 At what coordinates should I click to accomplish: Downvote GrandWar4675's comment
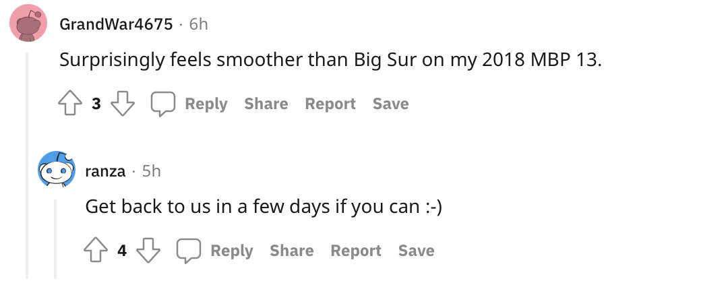coord(123,104)
